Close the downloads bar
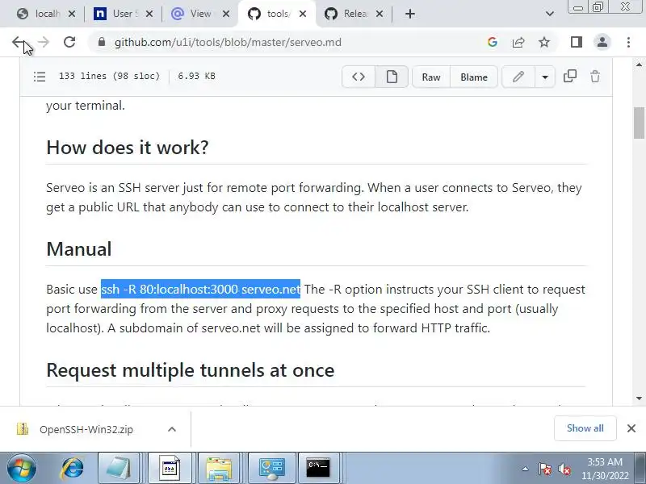This screenshot has width=646, height=484. 631,428
